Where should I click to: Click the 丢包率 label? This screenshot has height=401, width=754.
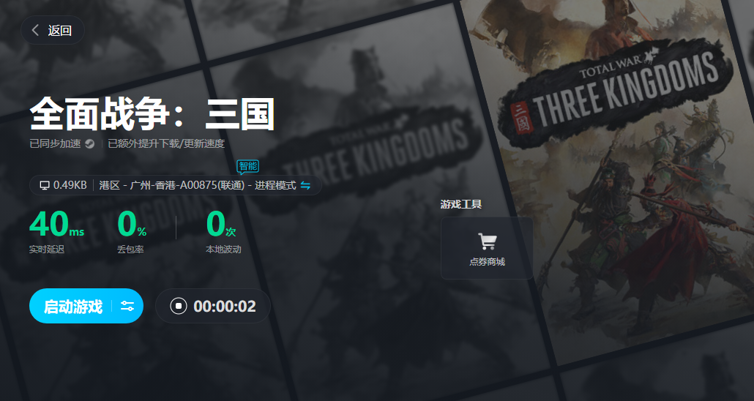click(x=130, y=249)
